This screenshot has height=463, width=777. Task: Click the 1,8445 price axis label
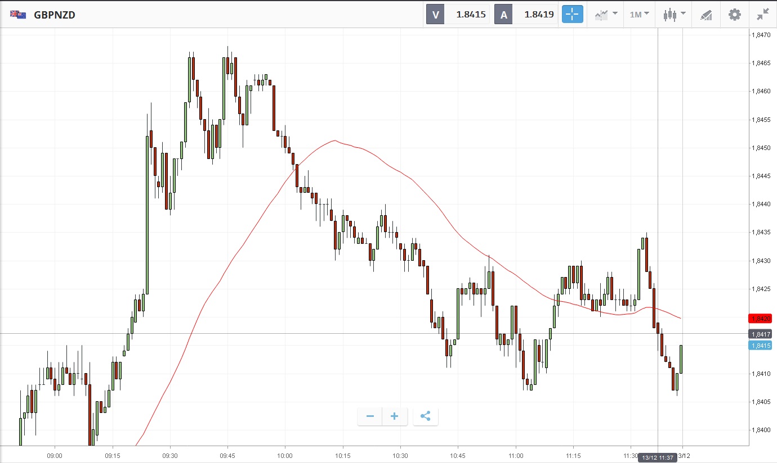[761, 176]
